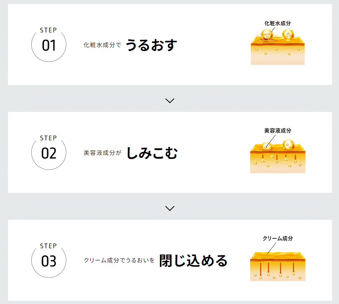Click the 閉じ込める heading
The image size is (339, 304).
(193, 261)
